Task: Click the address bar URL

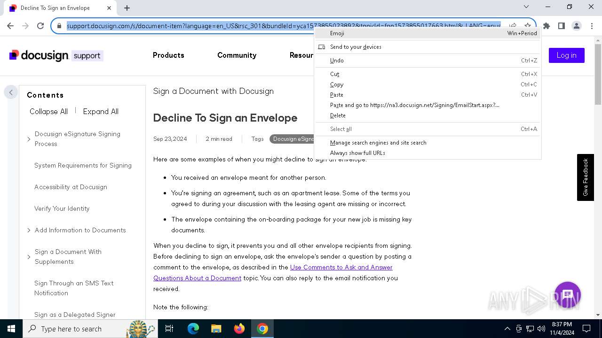Action: [284, 26]
